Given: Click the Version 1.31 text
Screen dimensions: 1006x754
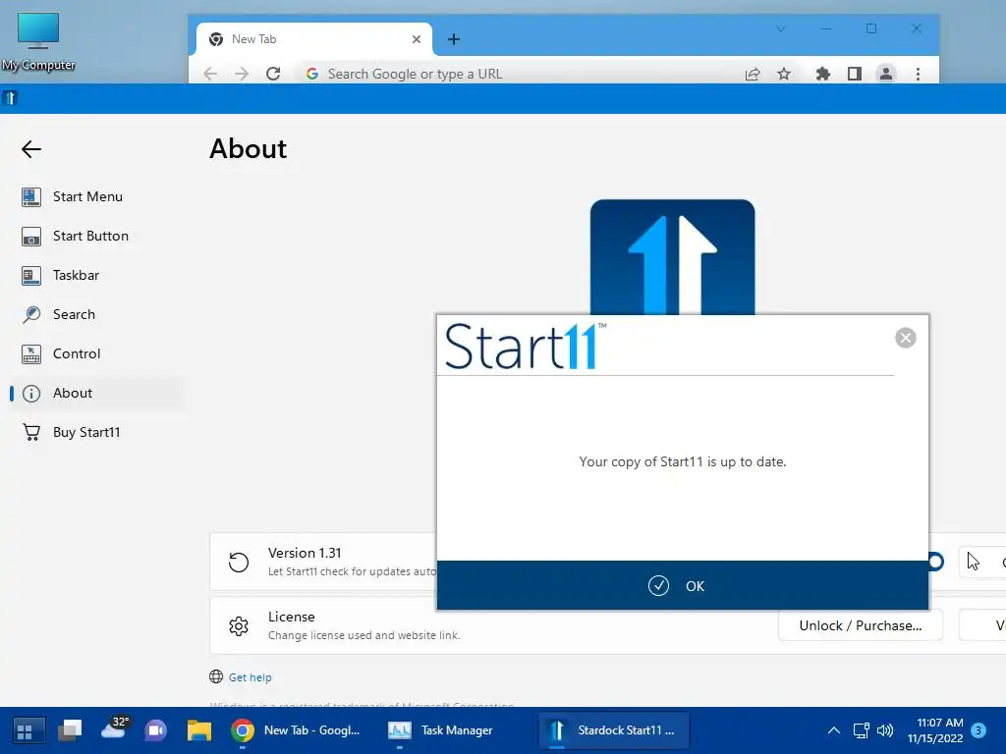Looking at the screenshot, I should (x=305, y=553).
